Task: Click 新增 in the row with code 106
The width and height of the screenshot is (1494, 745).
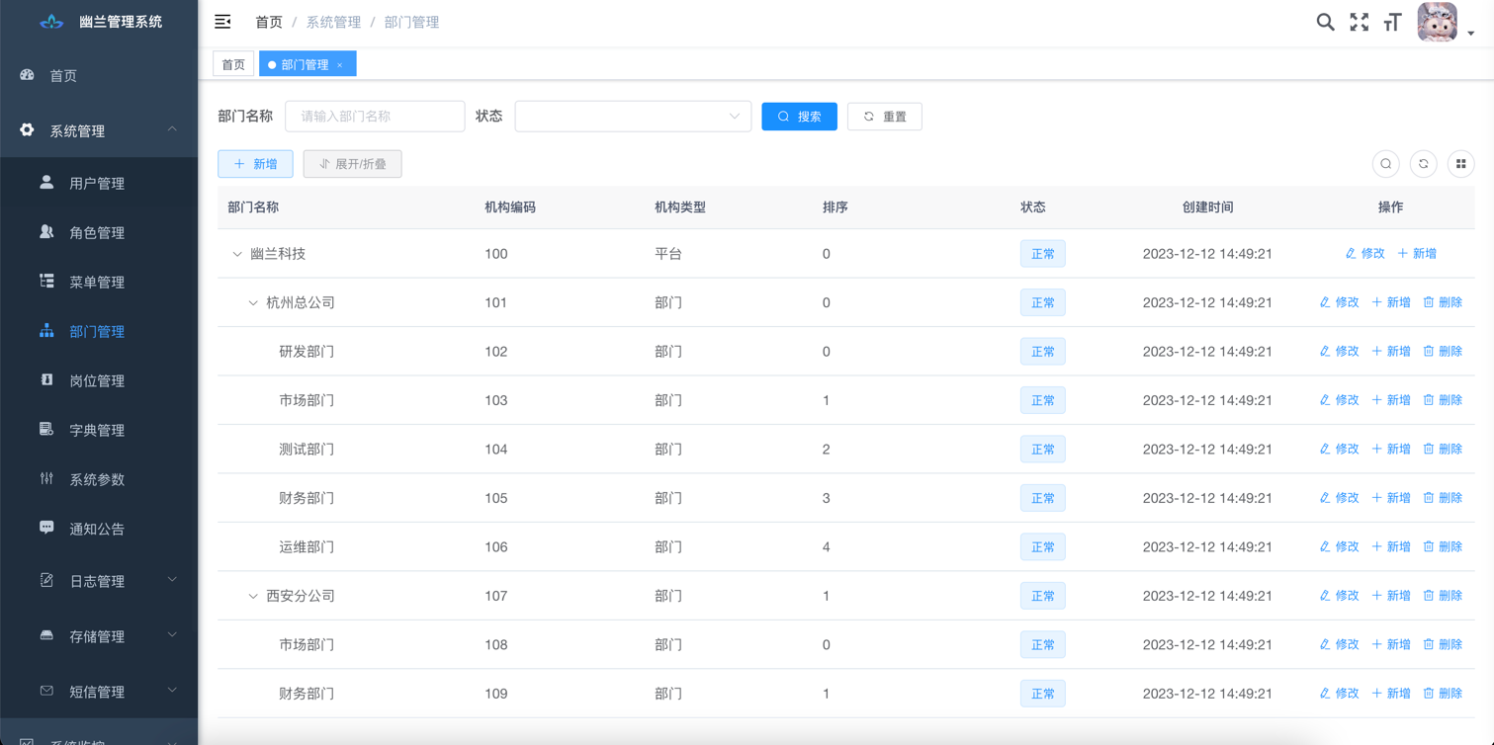Action: (x=1391, y=546)
